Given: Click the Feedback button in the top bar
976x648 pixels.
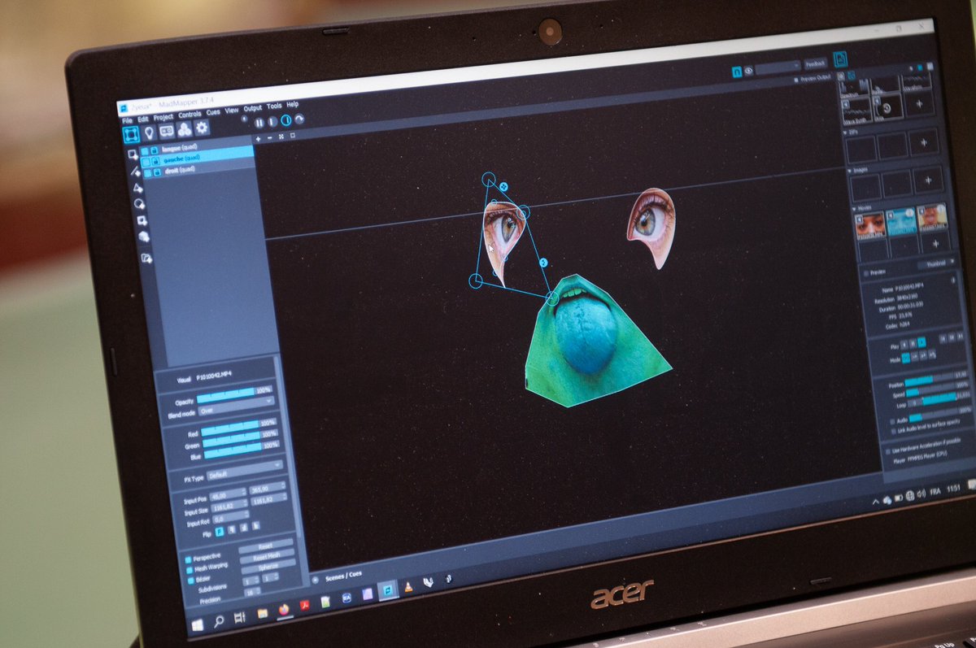Looking at the screenshot, I should pos(815,64).
